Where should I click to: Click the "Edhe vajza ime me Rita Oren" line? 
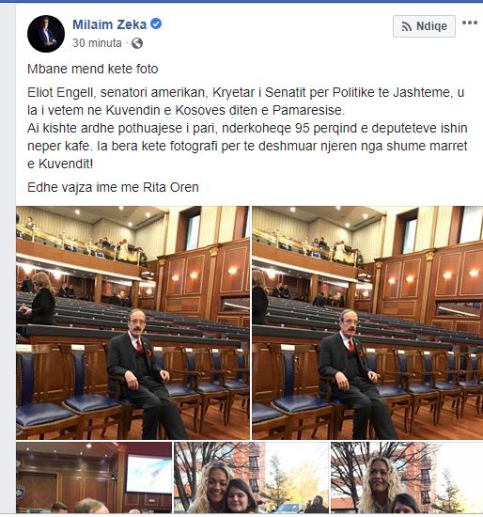point(113,187)
